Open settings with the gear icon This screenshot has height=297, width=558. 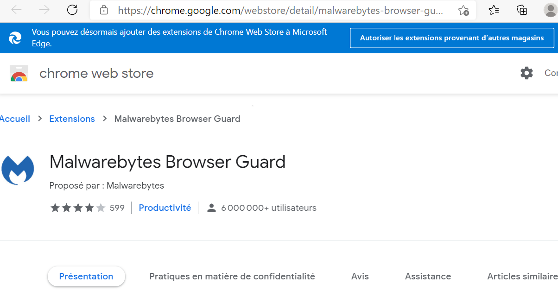pyautogui.click(x=526, y=73)
